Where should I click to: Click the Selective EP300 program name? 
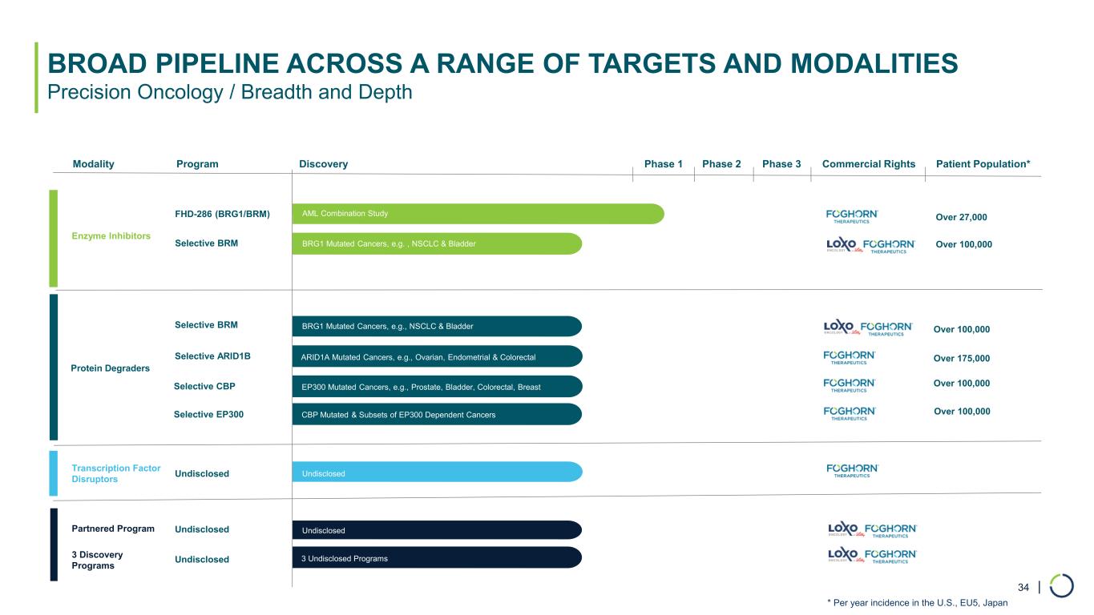pos(208,415)
